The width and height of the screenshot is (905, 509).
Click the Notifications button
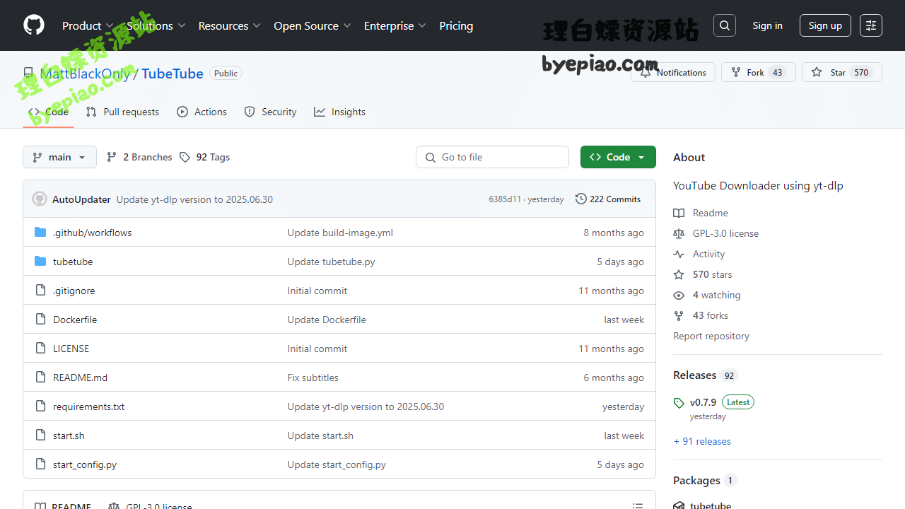(673, 72)
